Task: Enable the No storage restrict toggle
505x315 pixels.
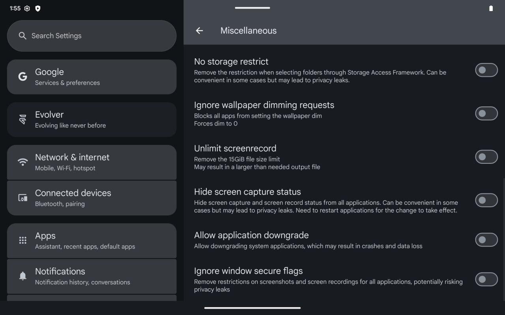Action: (486, 70)
